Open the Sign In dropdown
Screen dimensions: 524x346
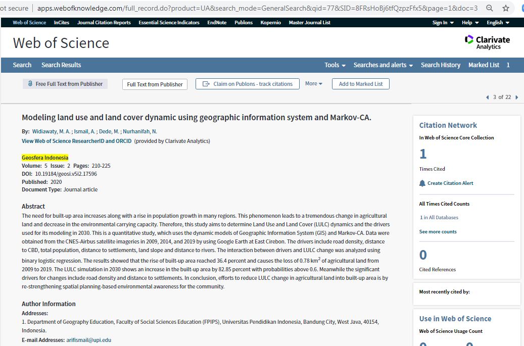pyautogui.click(x=443, y=22)
